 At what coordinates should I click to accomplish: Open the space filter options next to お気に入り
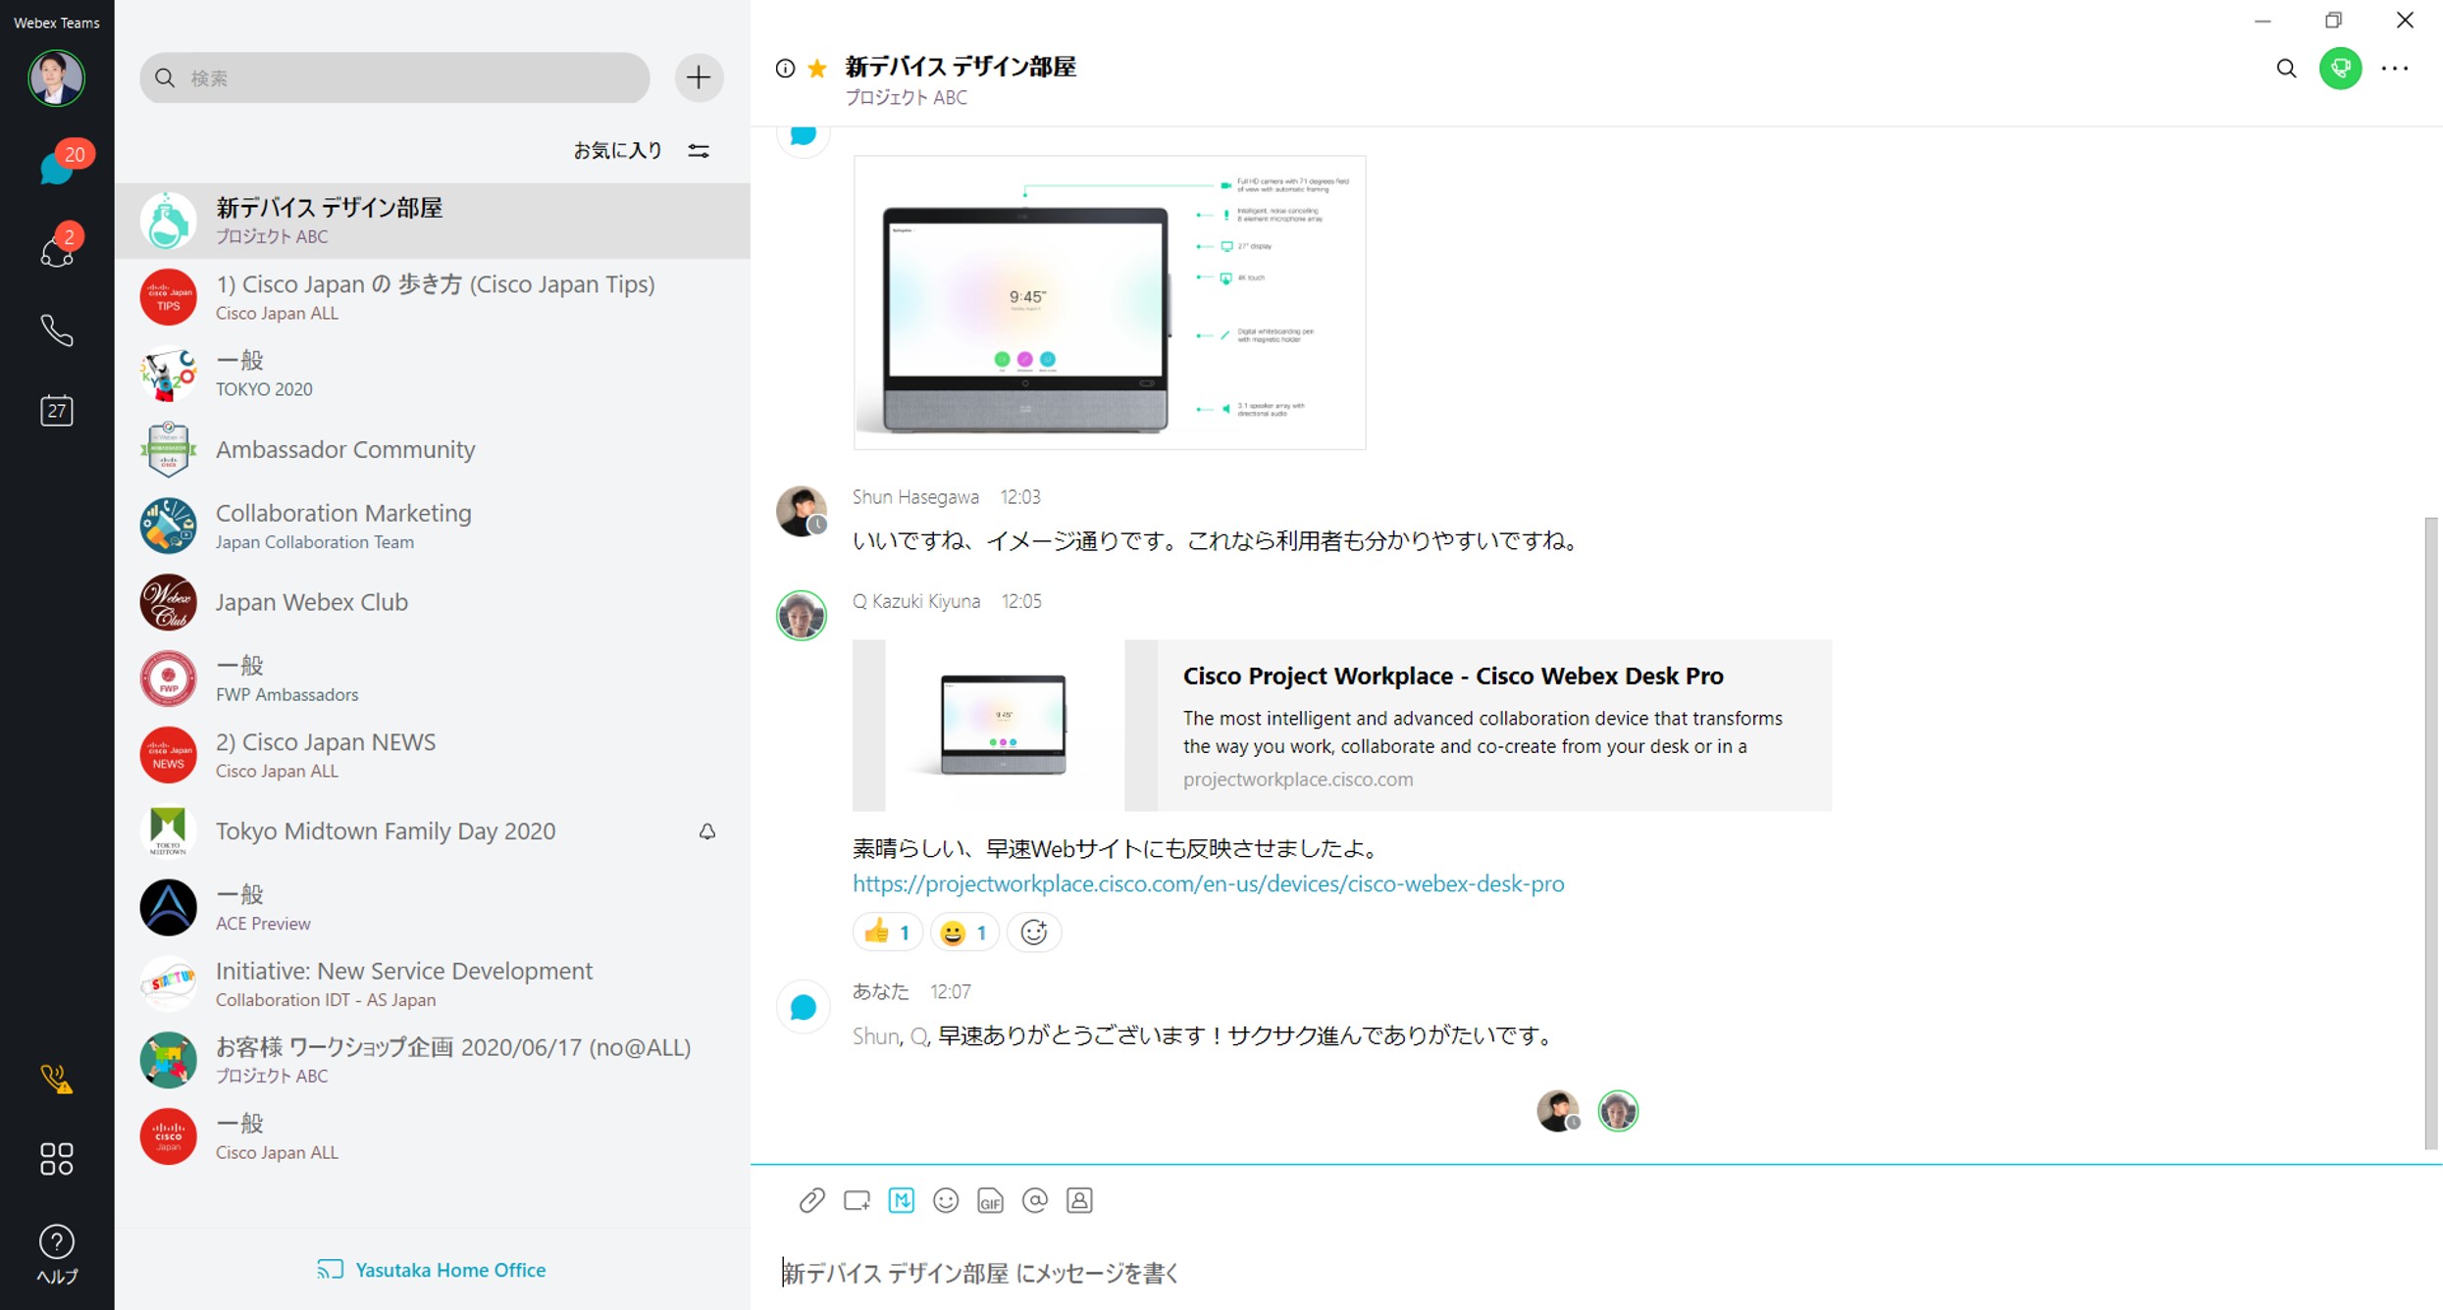[699, 150]
